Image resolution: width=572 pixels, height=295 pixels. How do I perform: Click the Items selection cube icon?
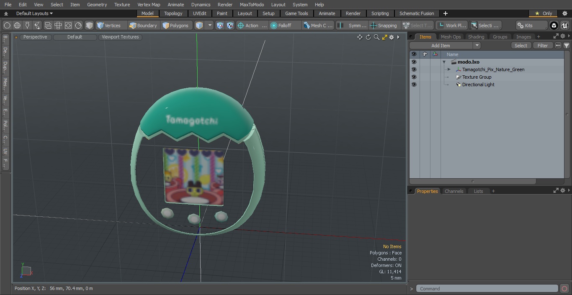[199, 26]
